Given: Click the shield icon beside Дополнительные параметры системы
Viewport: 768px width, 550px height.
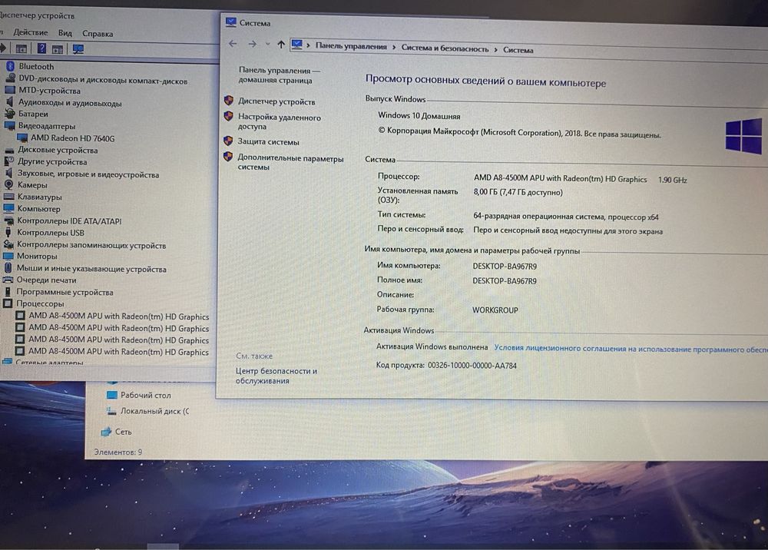Looking at the screenshot, I should click(x=228, y=157).
